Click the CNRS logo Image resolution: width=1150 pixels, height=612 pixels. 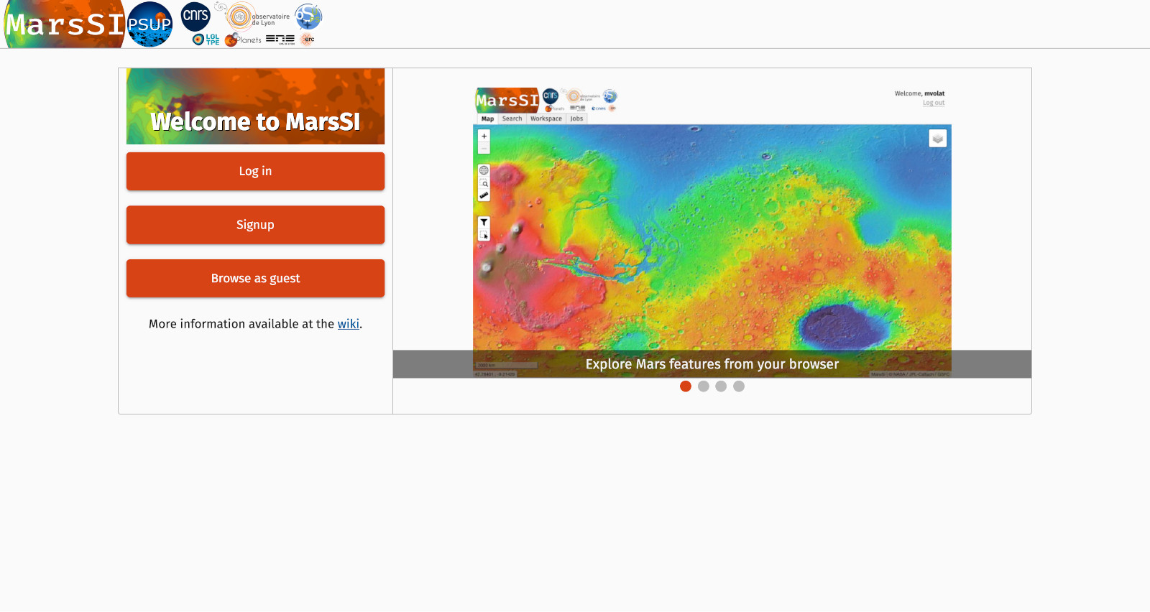pos(195,16)
